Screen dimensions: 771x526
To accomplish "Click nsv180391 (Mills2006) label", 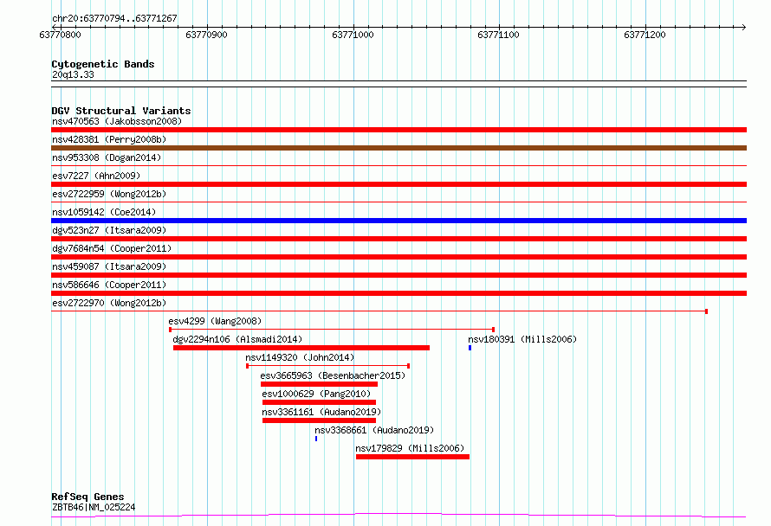I will pos(522,339).
